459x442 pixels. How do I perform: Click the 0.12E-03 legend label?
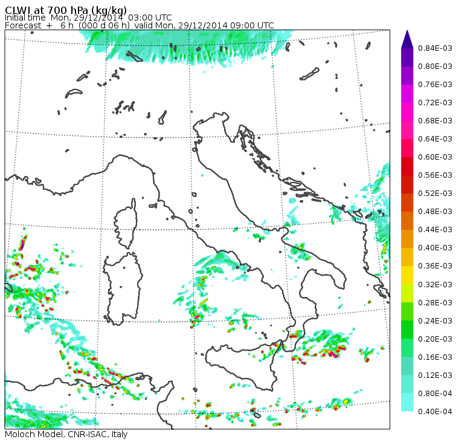point(435,375)
